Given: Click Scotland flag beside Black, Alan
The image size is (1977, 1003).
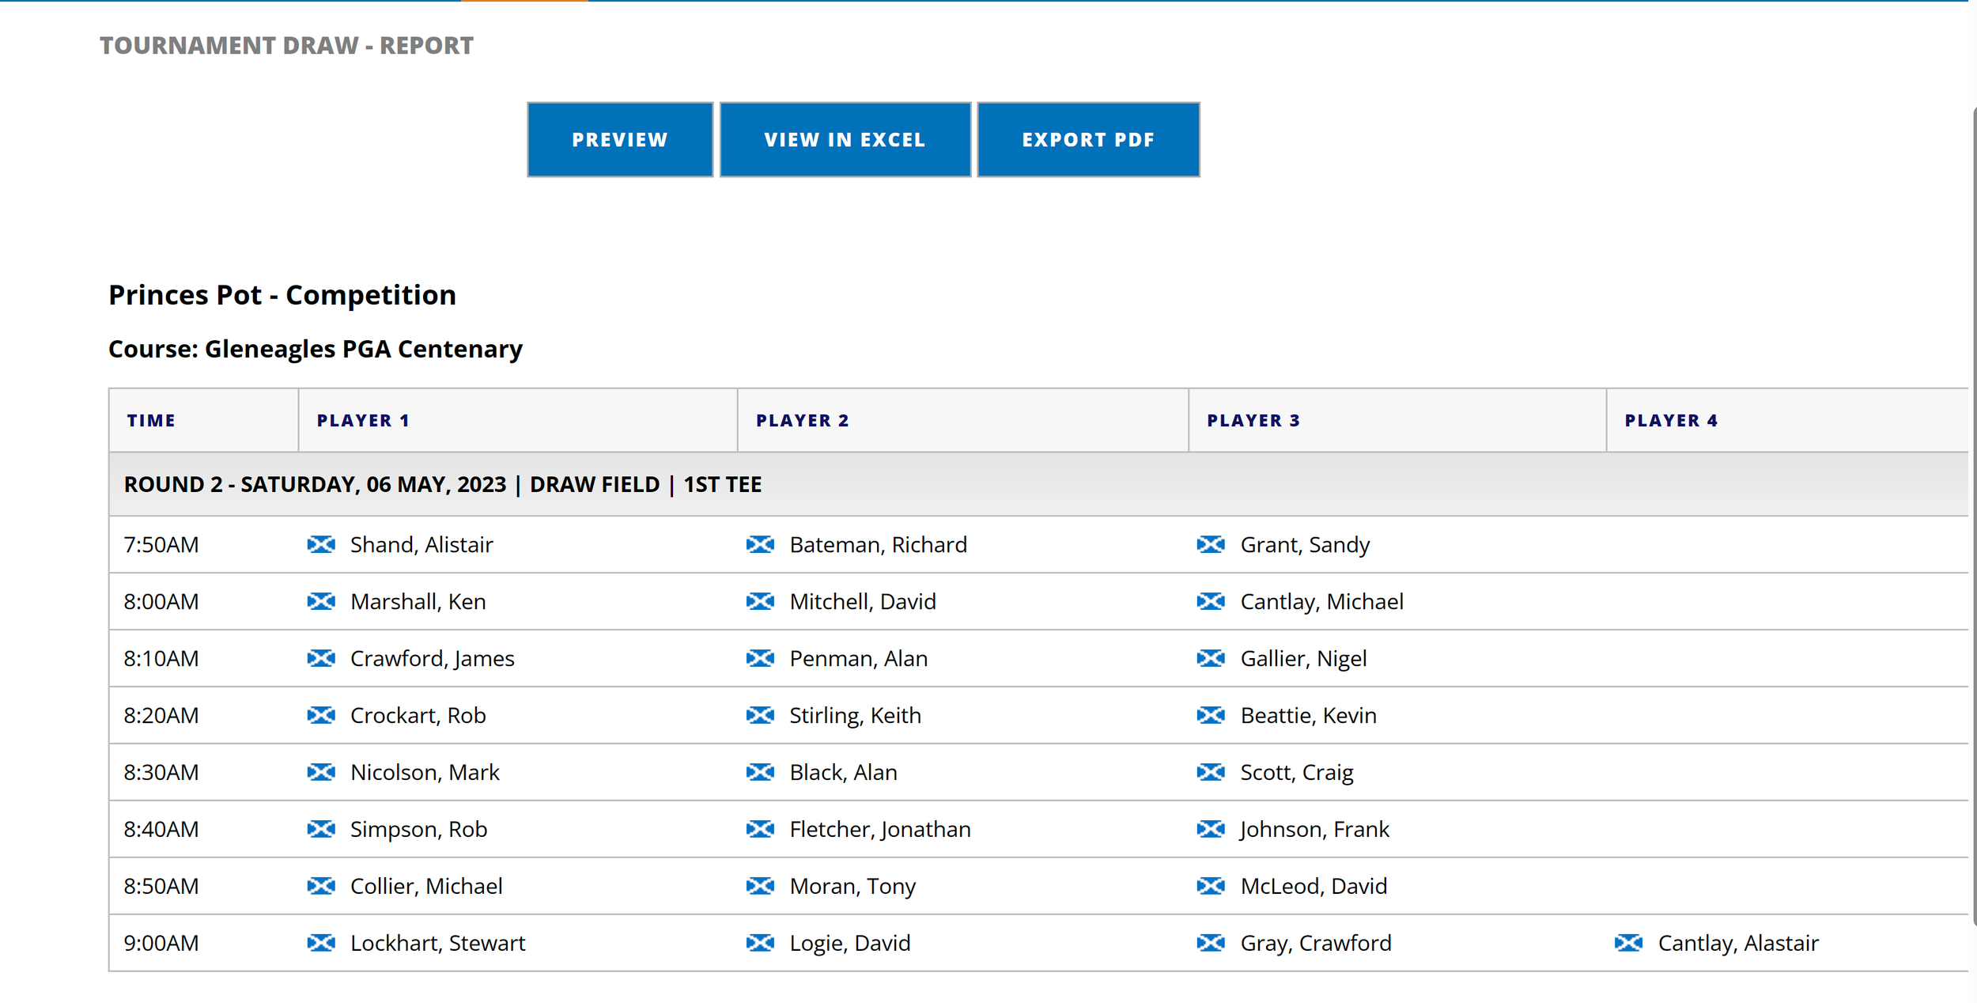Looking at the screenshot, I should (760, 772).
